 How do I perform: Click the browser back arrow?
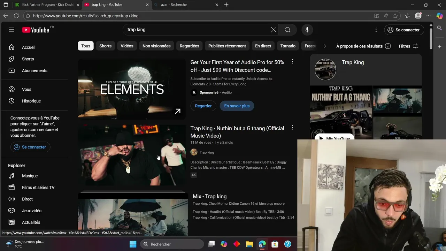coord(6,16)
